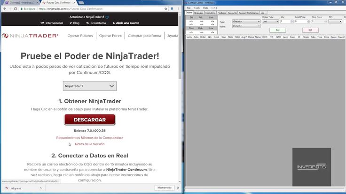Click the browser address bar URL
The height and width of the screenshot is (194, 346).
(x=71, y=9)
